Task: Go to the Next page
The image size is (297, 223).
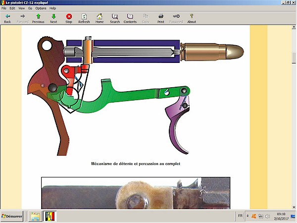Action: [x=53, y=18]
